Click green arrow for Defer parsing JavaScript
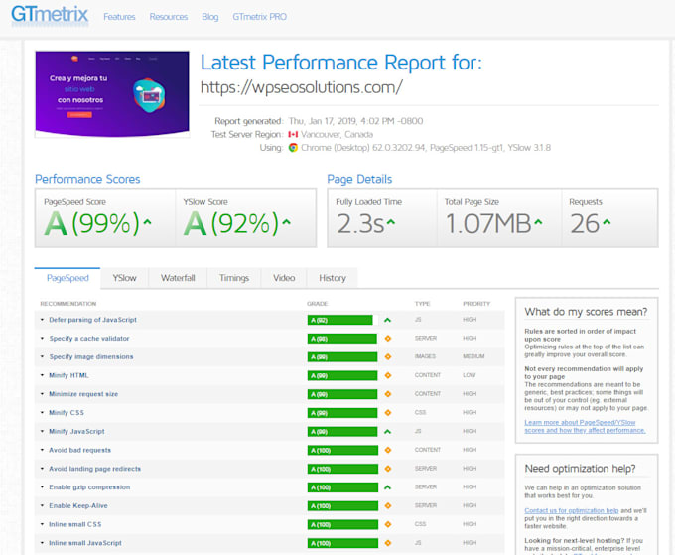The image size is (675, 555). click(x=387, y=320)
